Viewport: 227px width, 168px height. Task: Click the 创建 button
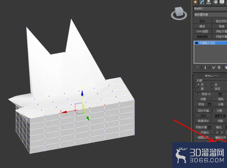click(203, 99)
